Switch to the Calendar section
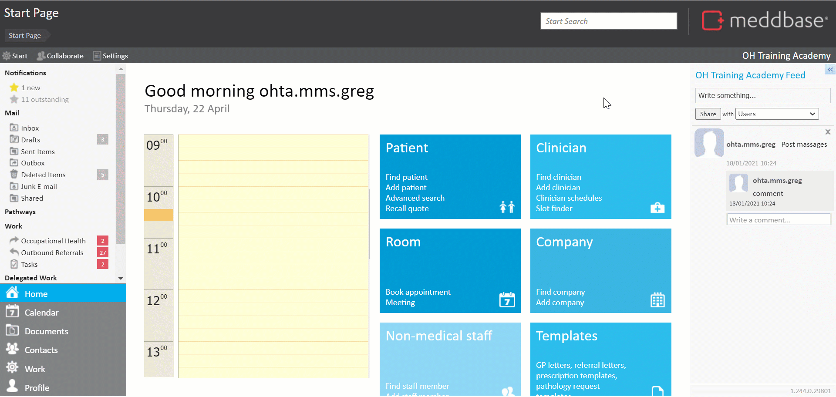 click(x=41, y=313)
